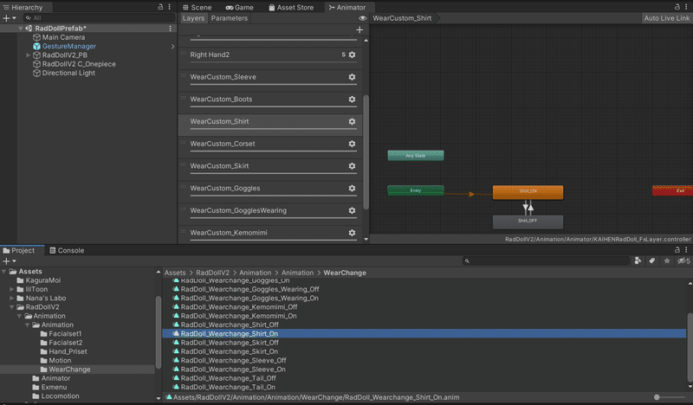The height and width of the screenshot is (405, 693).
Task: Toggle hidden packages visibility count
Action: [x=683, y=261]
